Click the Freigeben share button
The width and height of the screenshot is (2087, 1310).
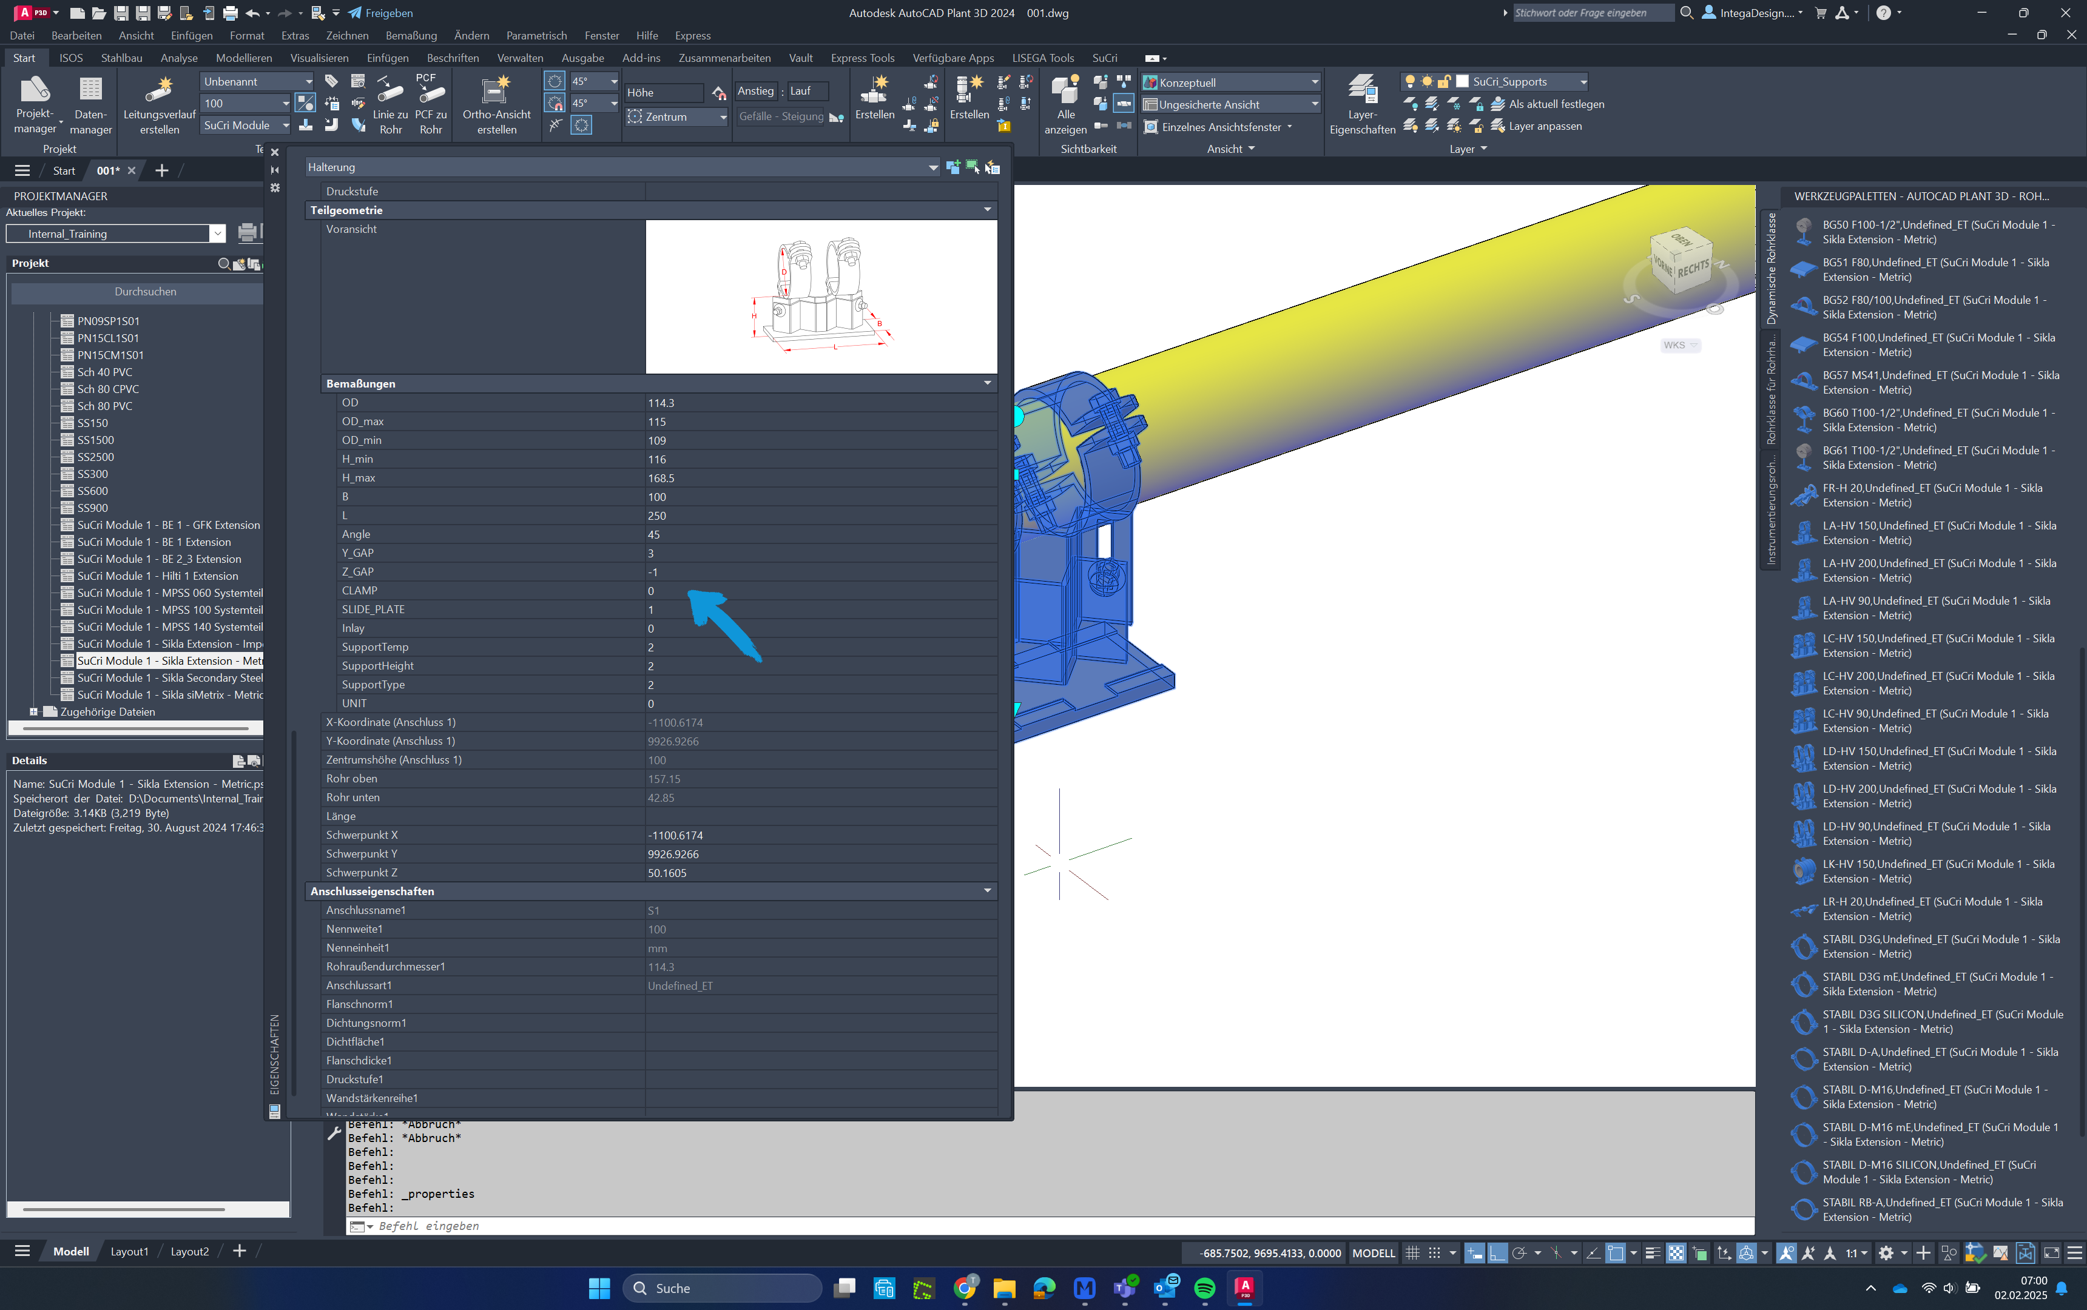click(380, 13)
